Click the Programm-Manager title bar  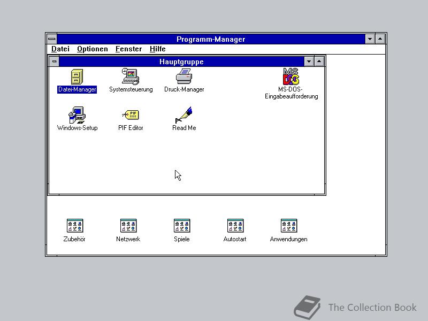(x=211, y=39)
